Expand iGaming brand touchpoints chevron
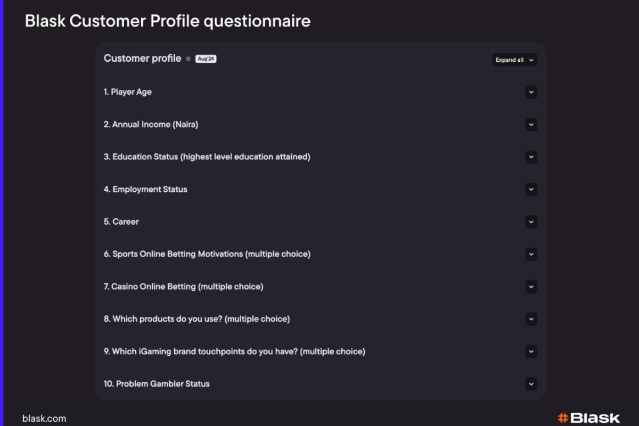 (x=531, y=351)
